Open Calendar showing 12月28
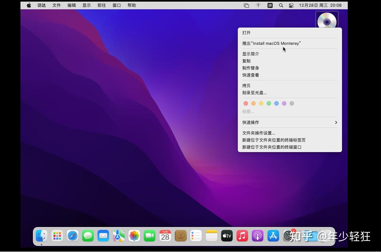 (165, 236)
